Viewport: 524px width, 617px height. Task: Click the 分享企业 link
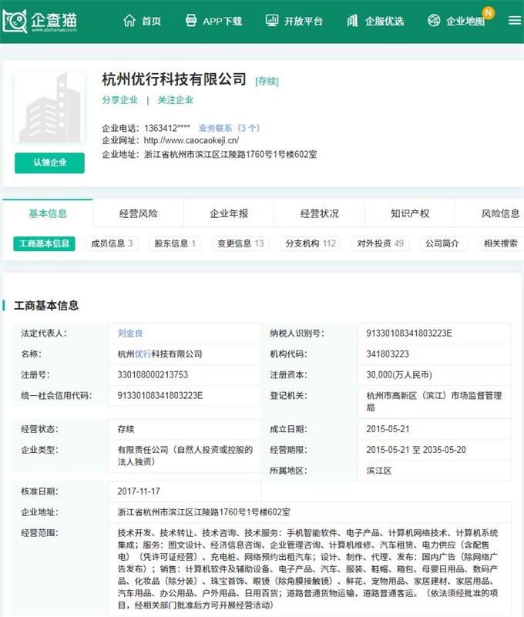click(x=119, y=100)
